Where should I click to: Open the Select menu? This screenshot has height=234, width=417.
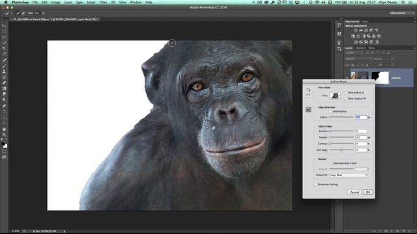[x=91, y=3]
